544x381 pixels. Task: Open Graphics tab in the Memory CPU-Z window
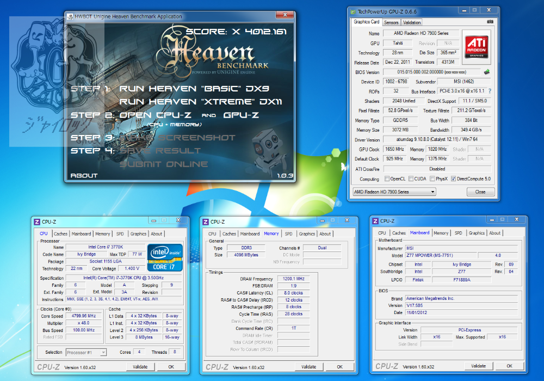(307, 234)
